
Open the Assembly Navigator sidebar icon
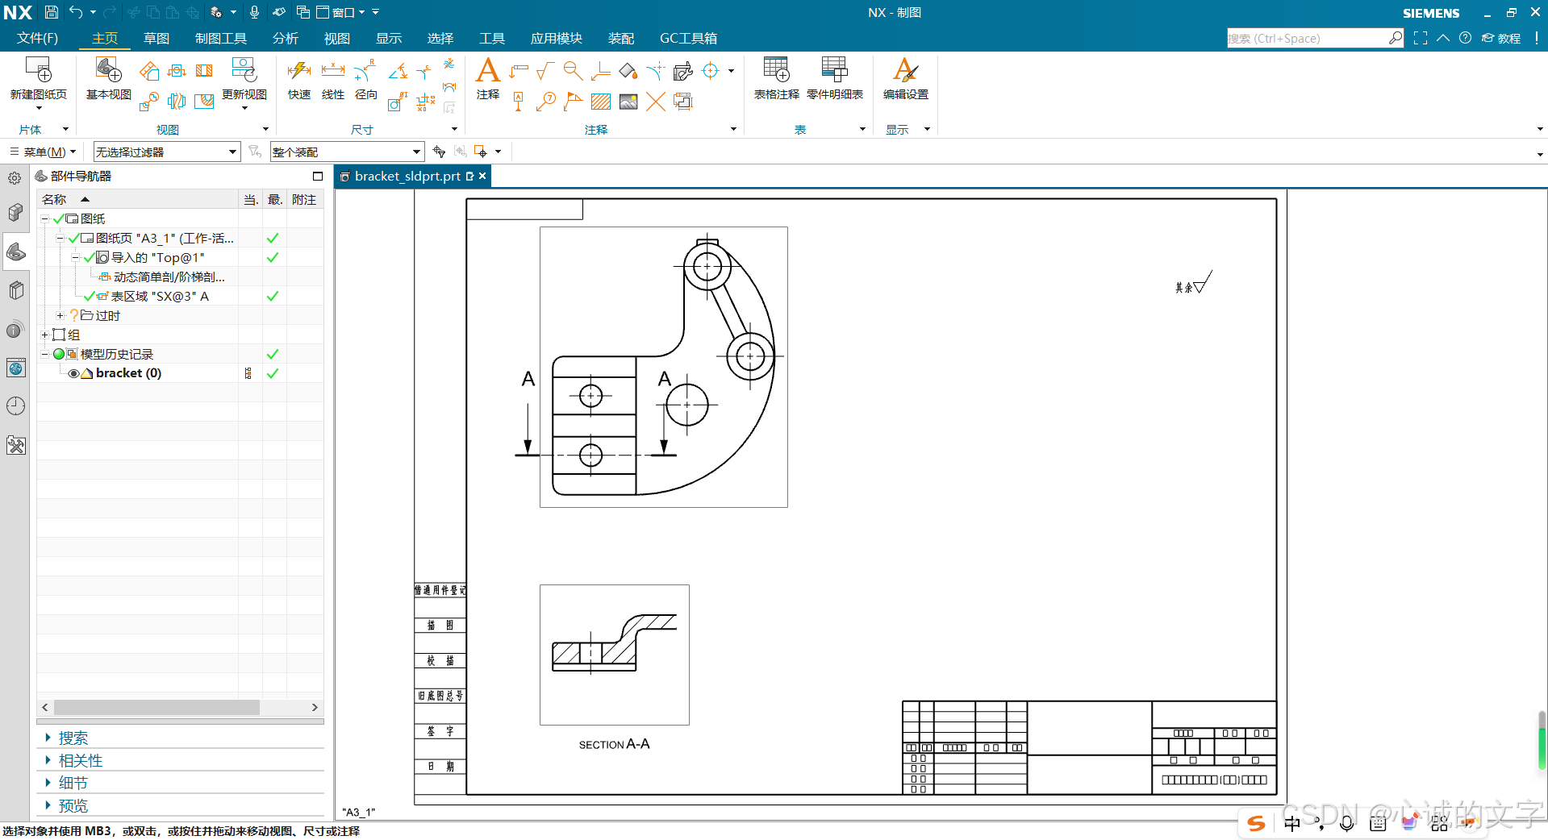click(x=15, y=213)
